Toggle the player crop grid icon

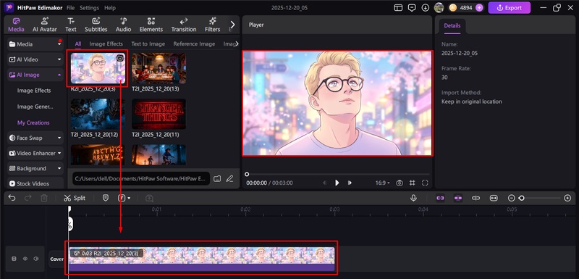[412, 183]
